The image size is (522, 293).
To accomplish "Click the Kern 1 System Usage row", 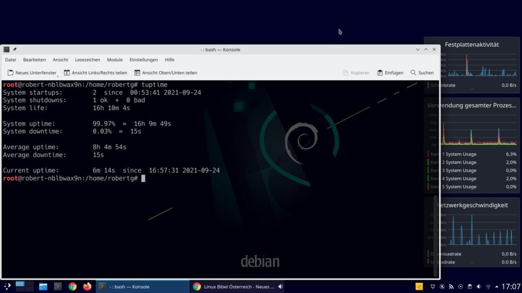I will [x=472, y=154].
